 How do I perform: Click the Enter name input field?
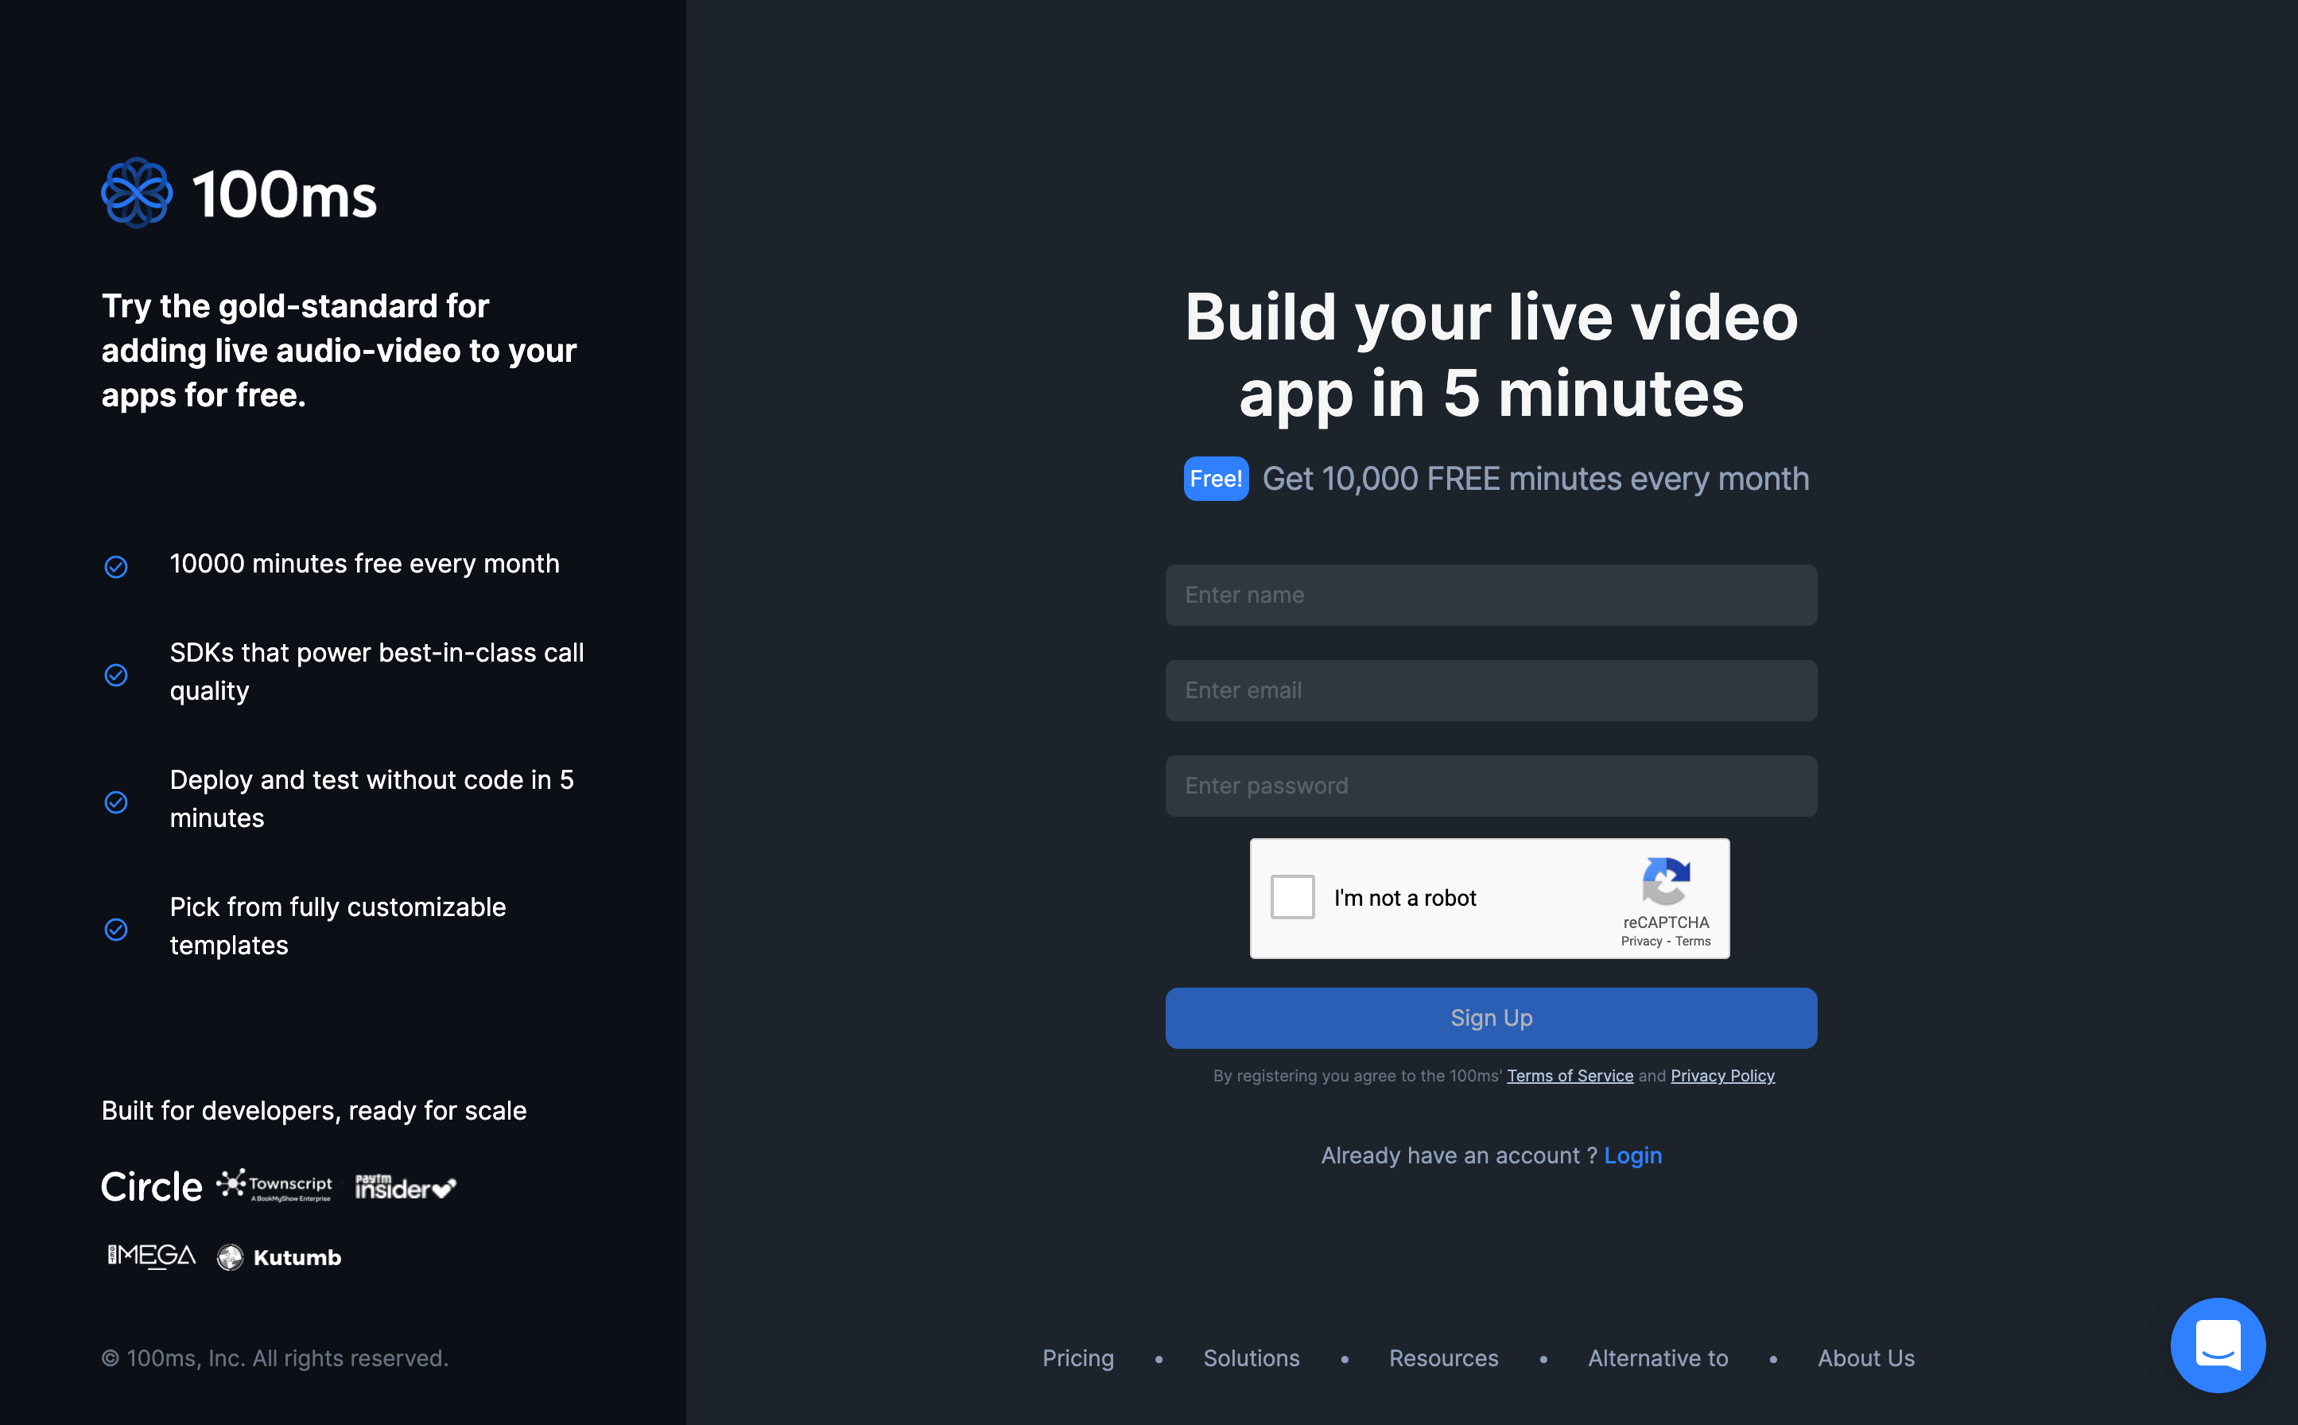(1490, 594)
